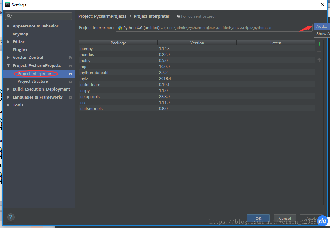
Task: Select Project Interpreter in the sidebar
Action: [x=39, y=74]
